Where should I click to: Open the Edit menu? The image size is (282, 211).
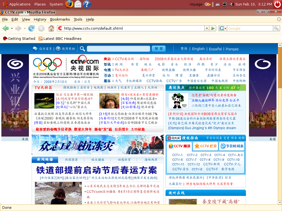point(15,20)
